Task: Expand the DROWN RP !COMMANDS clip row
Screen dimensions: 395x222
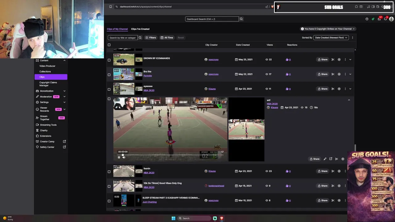Action: point(350,60)
